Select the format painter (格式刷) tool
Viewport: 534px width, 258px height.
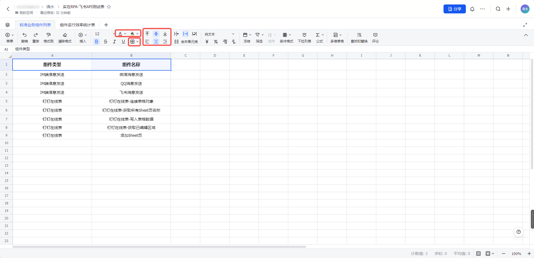(48, 35)
